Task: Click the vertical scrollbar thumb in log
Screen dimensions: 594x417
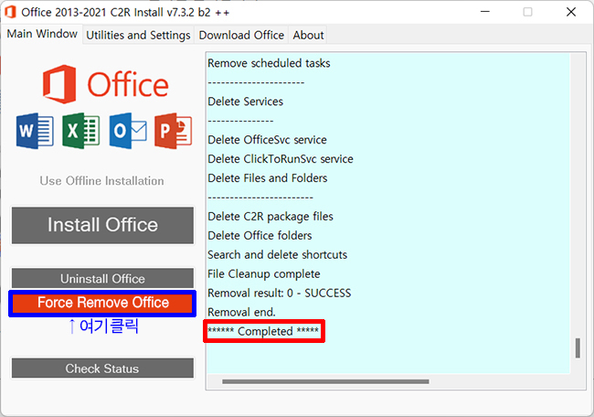Action: 578,347
